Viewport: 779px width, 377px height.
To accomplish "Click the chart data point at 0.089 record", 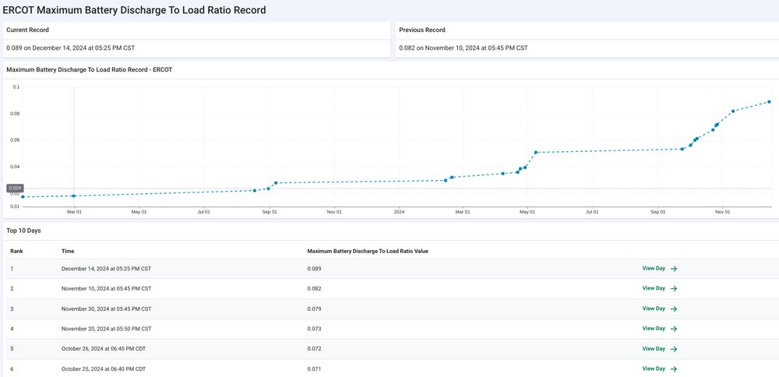I will [x=769, y=102].
